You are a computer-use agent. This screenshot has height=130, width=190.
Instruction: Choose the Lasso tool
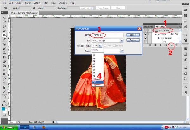tap(4, 27)
